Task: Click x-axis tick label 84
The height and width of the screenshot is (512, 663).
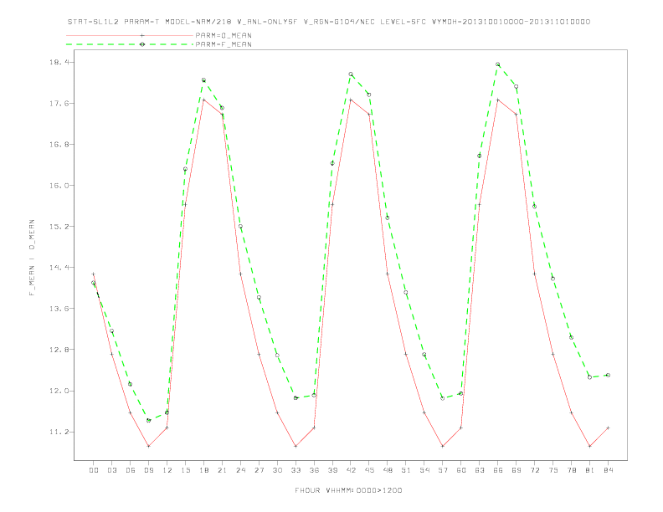Action: click(x=608, y=470)
